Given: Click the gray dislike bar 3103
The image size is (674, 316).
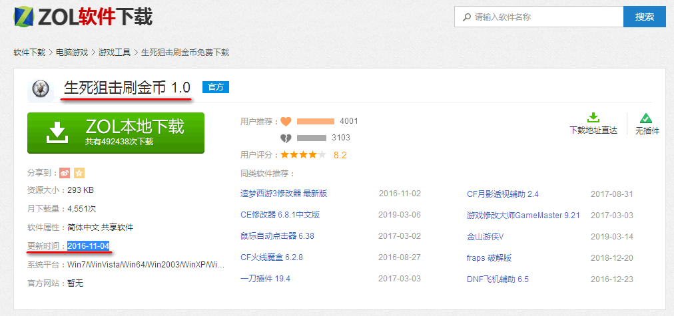Looking at the screenshot, I should 312,138.
